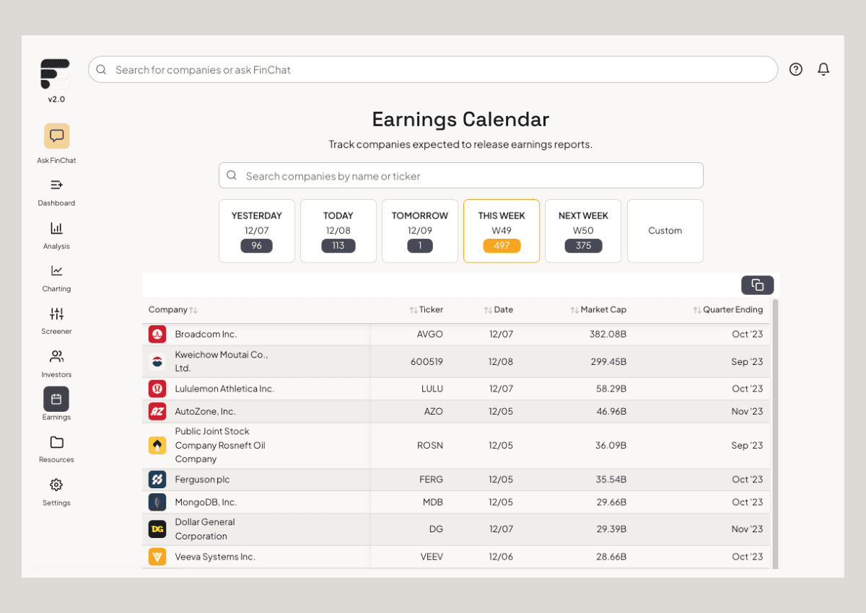This screenshot has height=613, width=866.
Task: Open the Lululemon Athletica Inc. name
Action: 224,389
